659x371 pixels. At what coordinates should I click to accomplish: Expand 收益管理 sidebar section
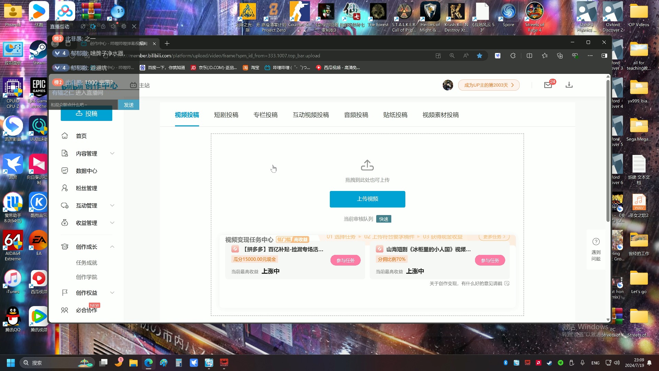pos(87,222)
